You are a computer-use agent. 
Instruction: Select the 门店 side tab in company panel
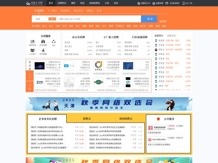coord(30,87)
